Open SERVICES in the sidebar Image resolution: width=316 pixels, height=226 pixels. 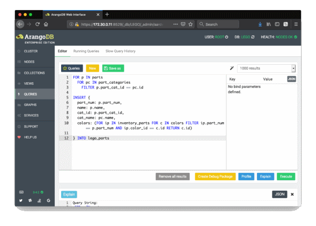[35, 115]
